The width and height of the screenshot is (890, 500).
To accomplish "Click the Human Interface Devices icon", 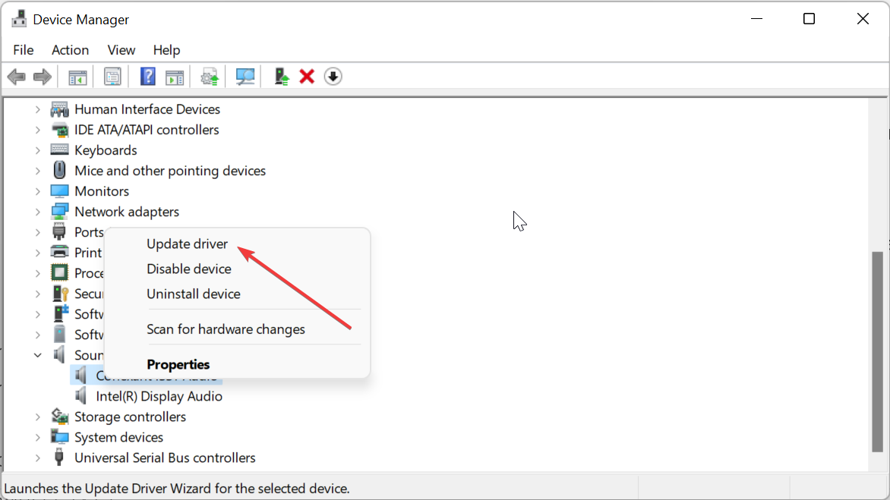I will [59, 108].
